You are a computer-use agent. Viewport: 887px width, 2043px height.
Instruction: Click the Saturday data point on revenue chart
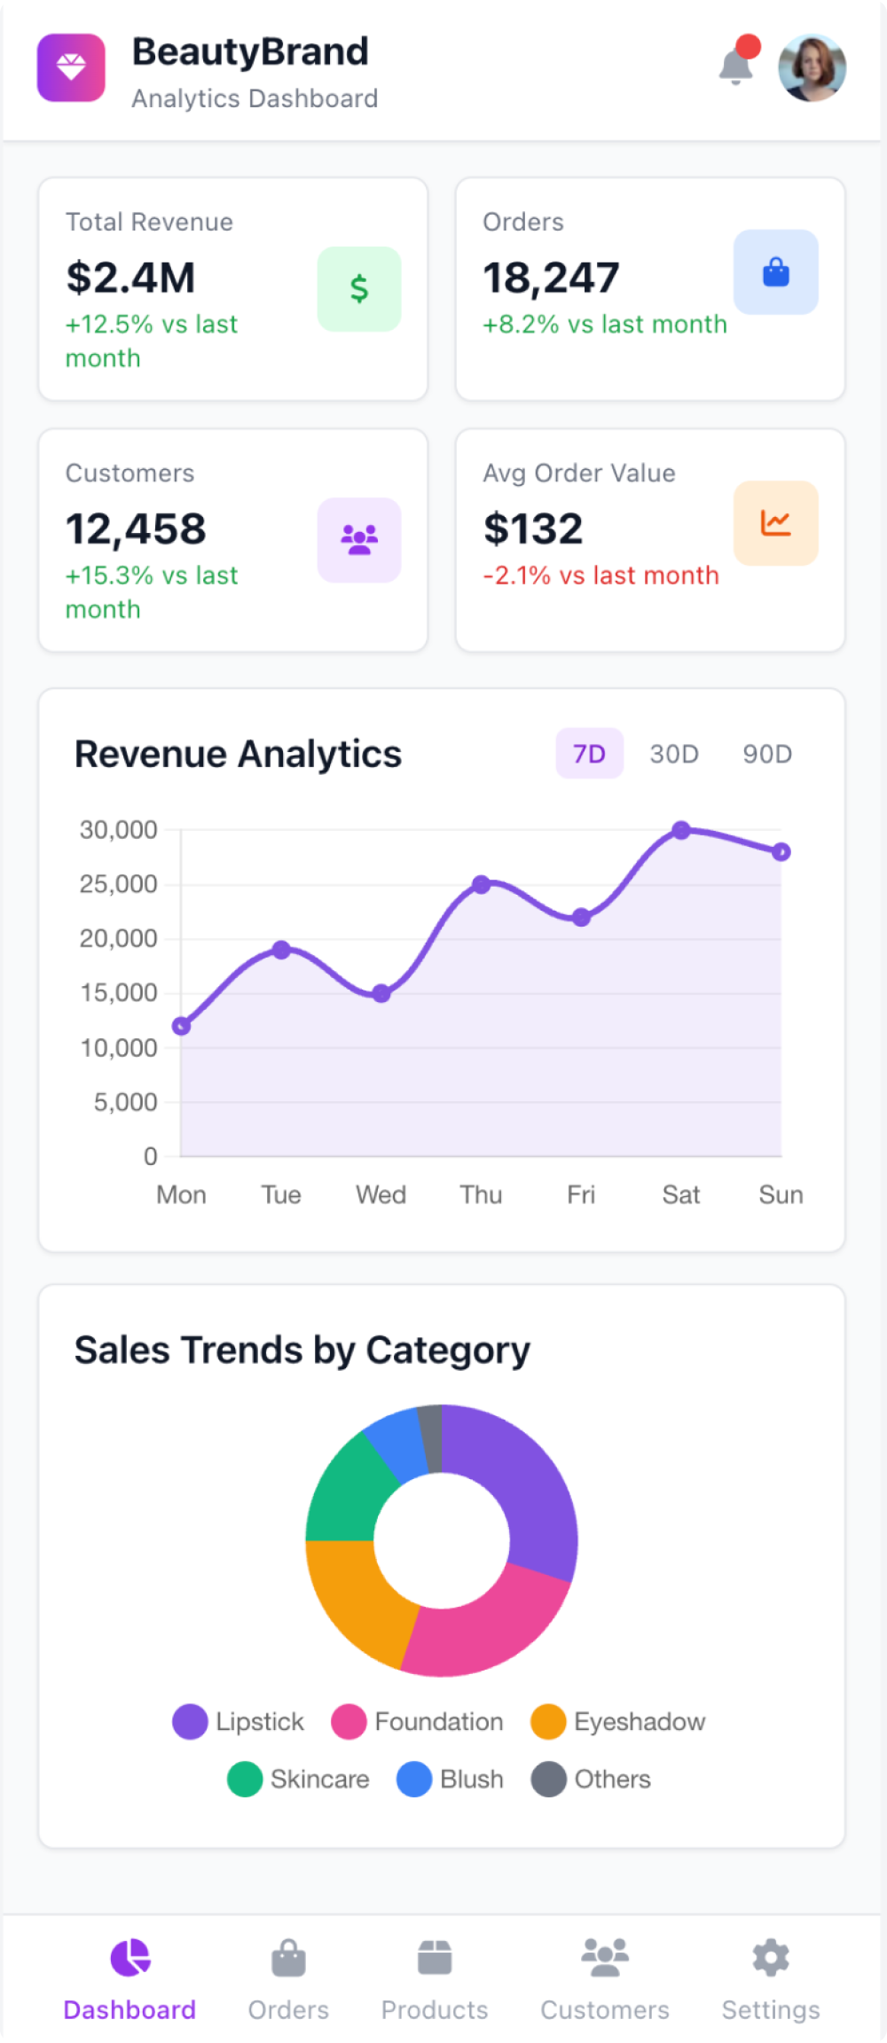click(681, 830)
